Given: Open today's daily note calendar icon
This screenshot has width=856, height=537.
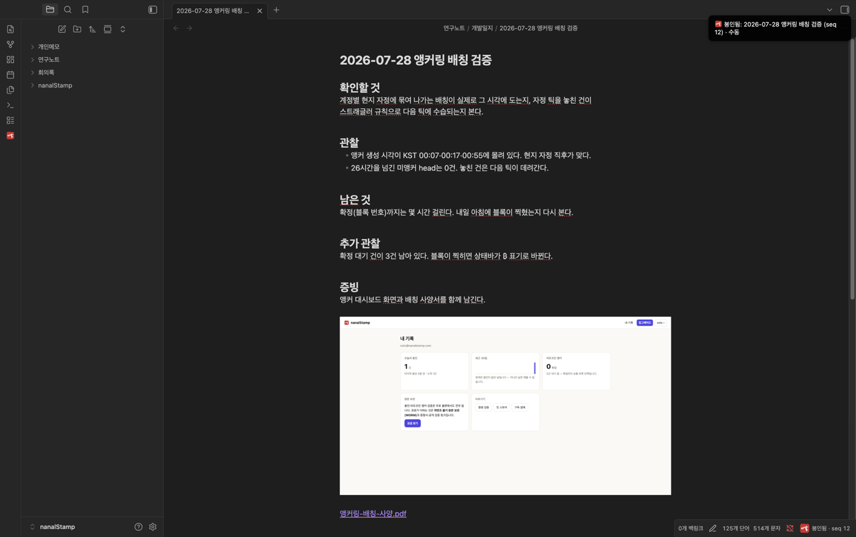Looking at the screenshot, I should coord(10,75).
